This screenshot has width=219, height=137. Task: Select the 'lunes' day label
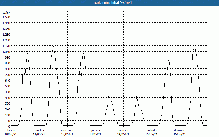pos(11,130)
